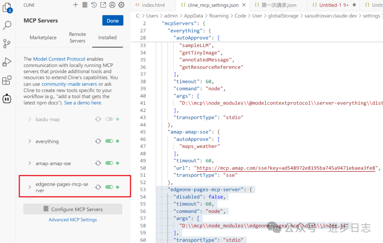The width and height of the screenshot is (383, 243).
Task: Click the "disabled": false line
Action: pyautogui.click(x=199, y=197)
